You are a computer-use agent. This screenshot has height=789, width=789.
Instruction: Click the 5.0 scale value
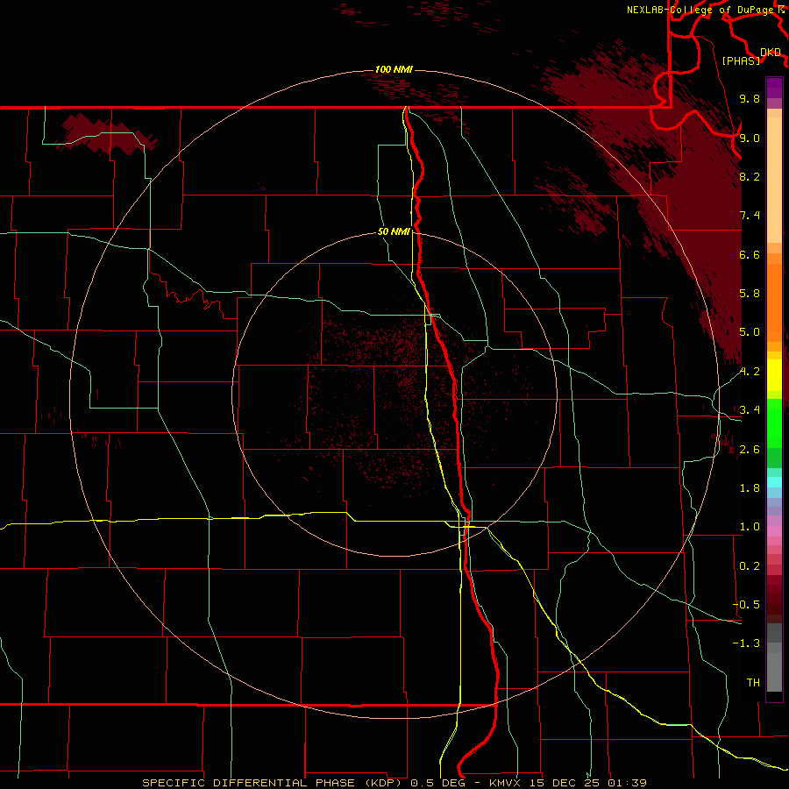[x=750, y=332]
